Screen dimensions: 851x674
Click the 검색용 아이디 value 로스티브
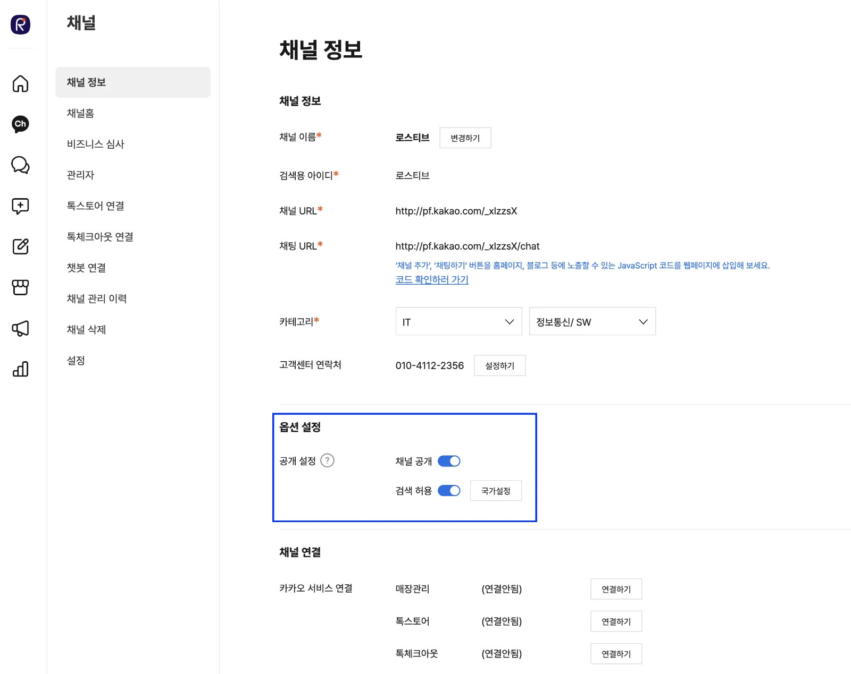click(412, 175)
